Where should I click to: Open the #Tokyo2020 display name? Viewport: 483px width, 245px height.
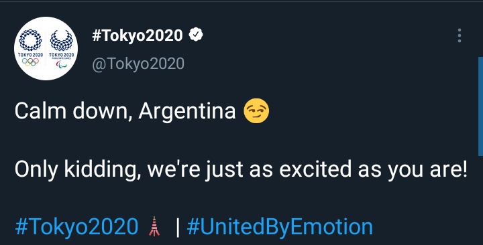(x=138, y=35)
